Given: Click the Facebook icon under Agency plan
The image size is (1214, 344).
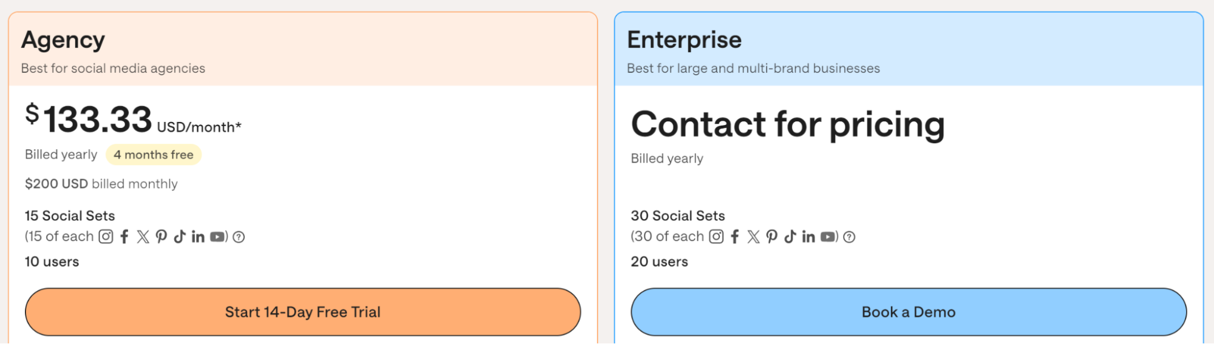Looking at the screenshot, I should coord(124,237).
